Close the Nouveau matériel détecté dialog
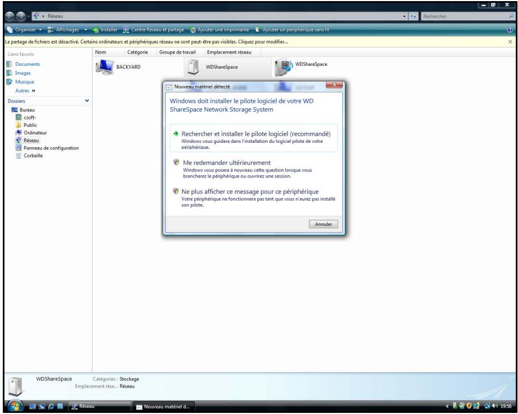The height and width of the screenshot is (414, 518). coord(334,85)
